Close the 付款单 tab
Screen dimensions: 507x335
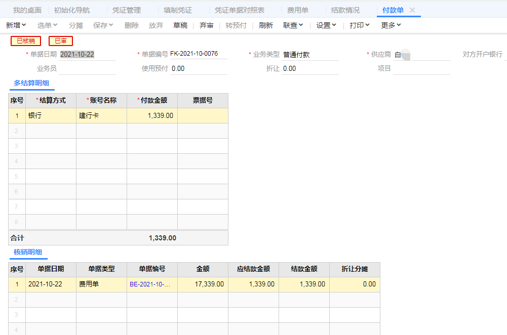click(412, 10)
